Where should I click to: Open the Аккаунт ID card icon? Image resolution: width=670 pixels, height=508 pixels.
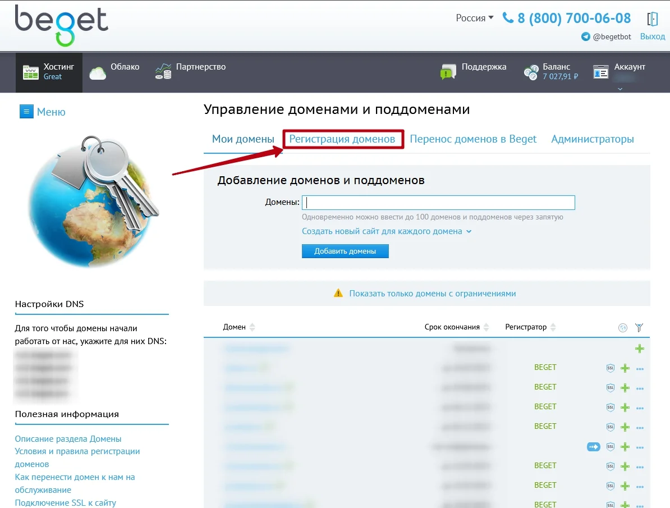601,72
